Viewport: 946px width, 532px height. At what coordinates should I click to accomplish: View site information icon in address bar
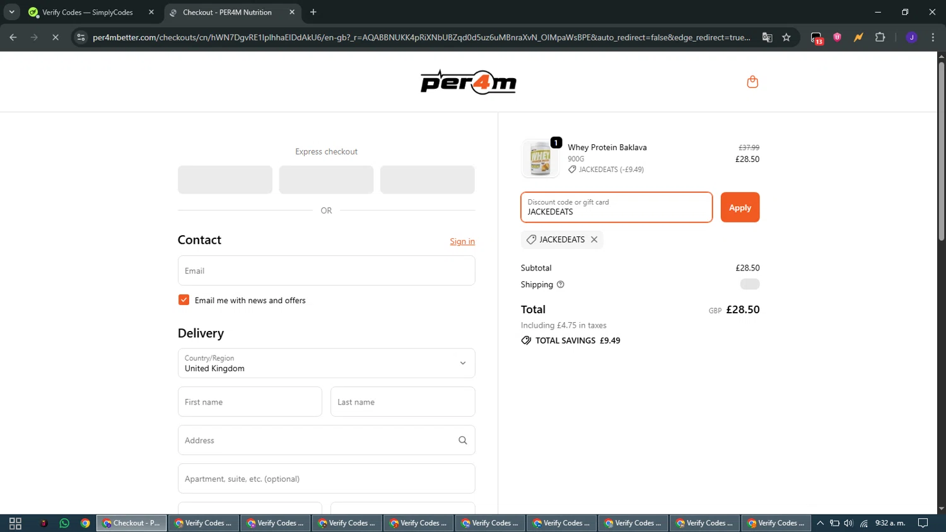(81, 38)
